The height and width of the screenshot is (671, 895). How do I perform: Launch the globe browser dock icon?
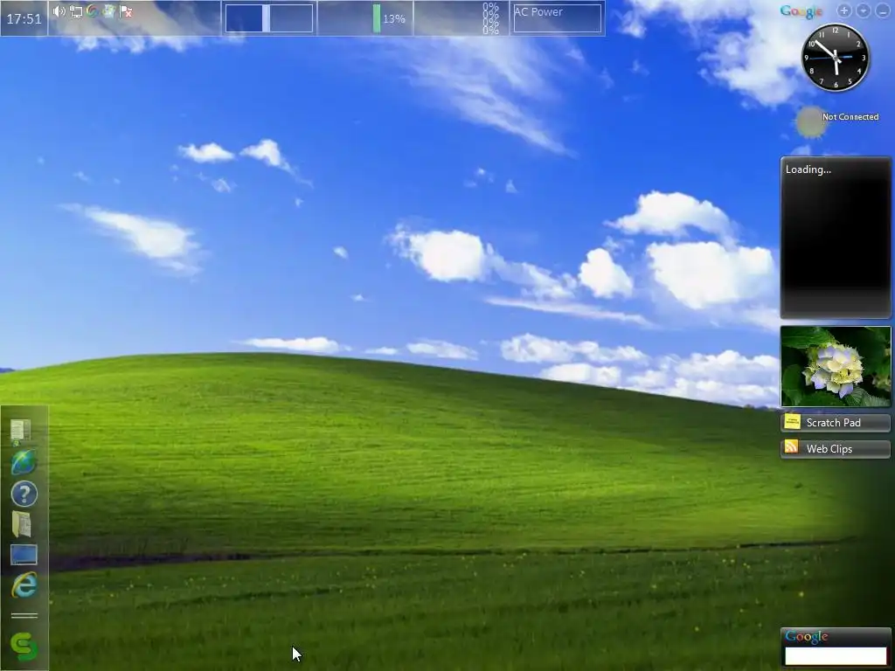(x=24, y=462)
